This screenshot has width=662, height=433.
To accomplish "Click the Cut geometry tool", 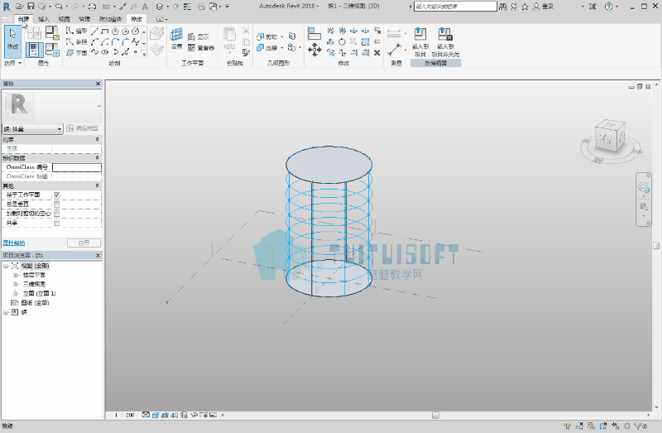I will (x=266, y=36).
